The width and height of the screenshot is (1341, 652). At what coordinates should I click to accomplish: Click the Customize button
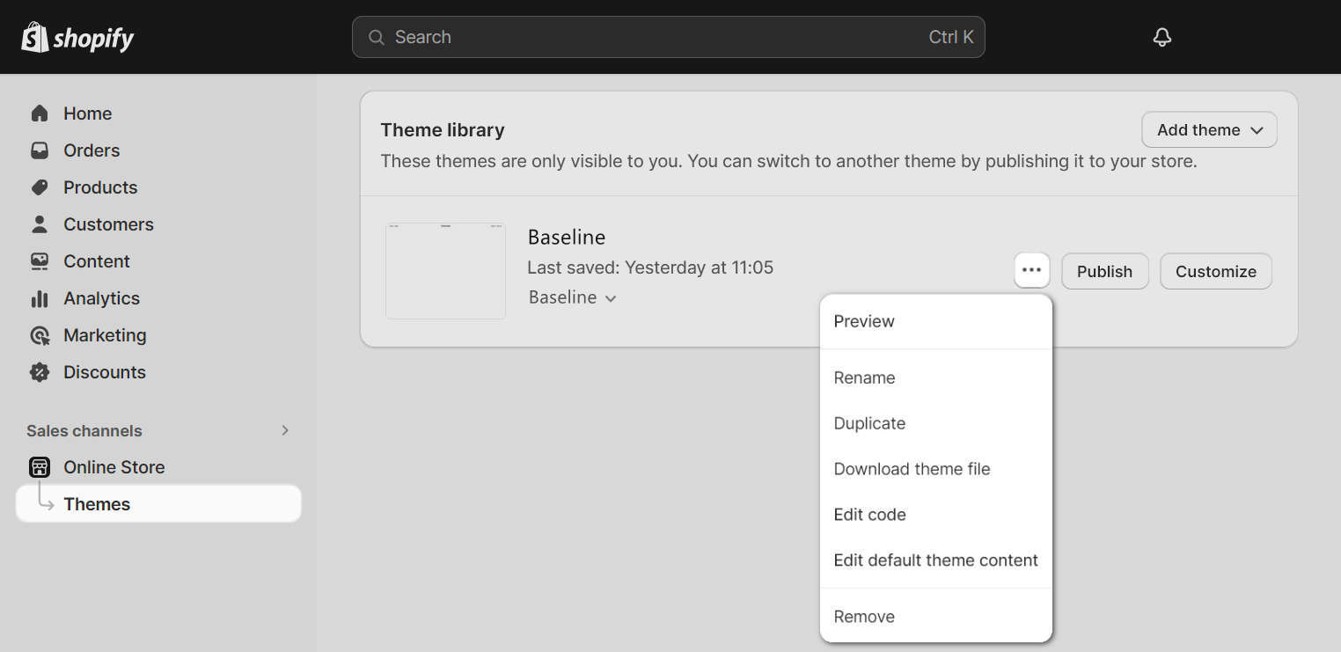tap(1215, 271)
